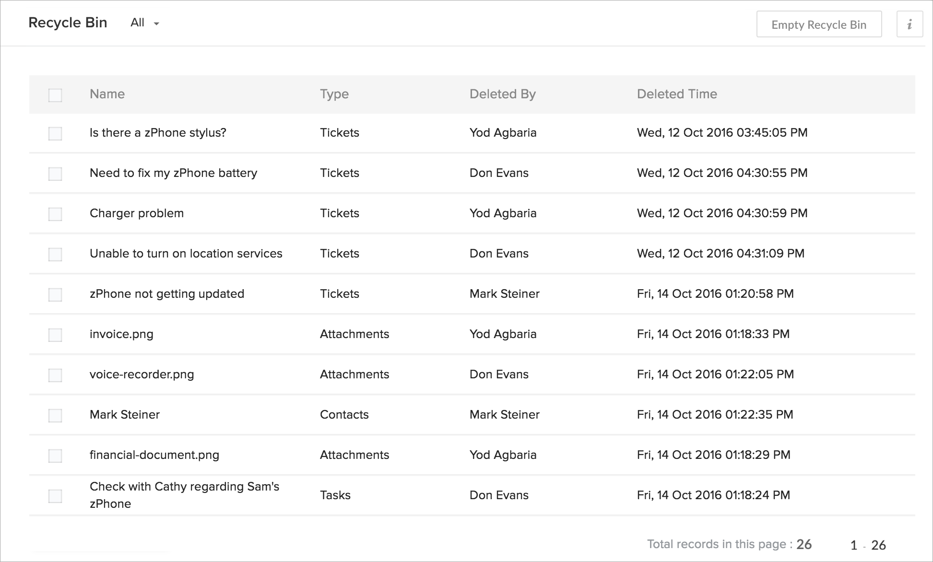Select the 'Need to fix my zPhone battery' checkbox

tap(55, 174)
